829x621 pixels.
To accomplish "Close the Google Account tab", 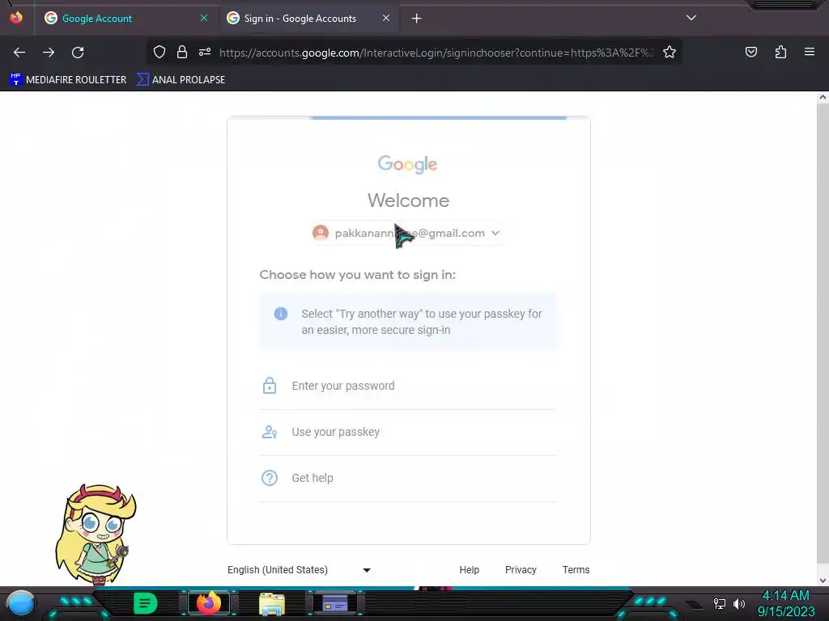I will click(204, 18).
